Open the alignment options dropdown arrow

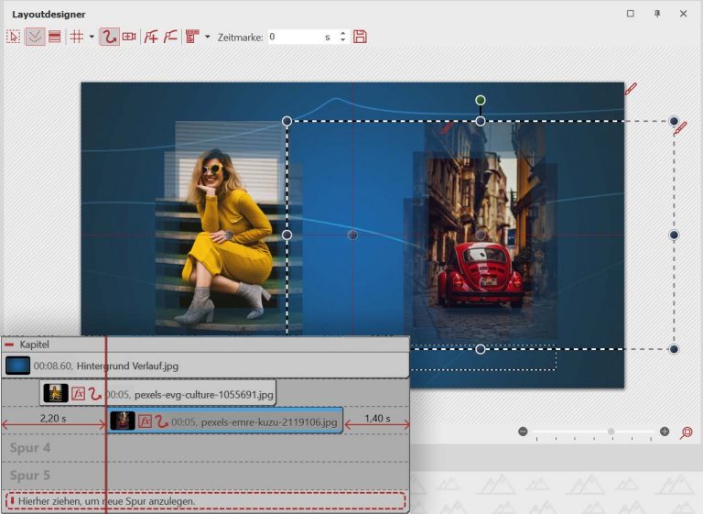pos(207,37)
